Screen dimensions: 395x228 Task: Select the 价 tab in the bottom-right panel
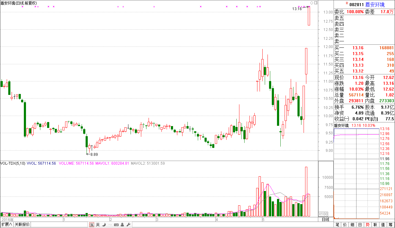coord(345,225)
